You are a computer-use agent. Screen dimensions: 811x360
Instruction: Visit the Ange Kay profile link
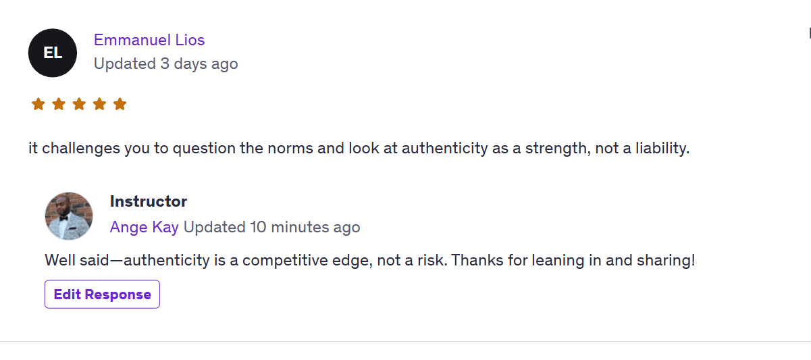click(144, 227)
